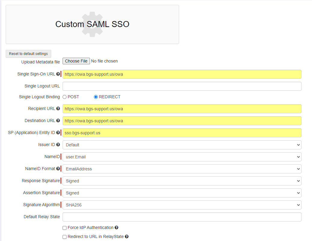The height and width of the screenshot is (241, 312).
Task: Open the NameID dropdown showing user.Email
Action: click(182, 157)
